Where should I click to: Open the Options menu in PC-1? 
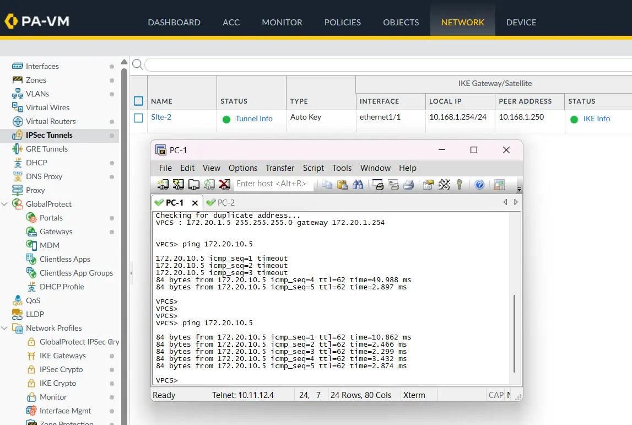[242, 168]
